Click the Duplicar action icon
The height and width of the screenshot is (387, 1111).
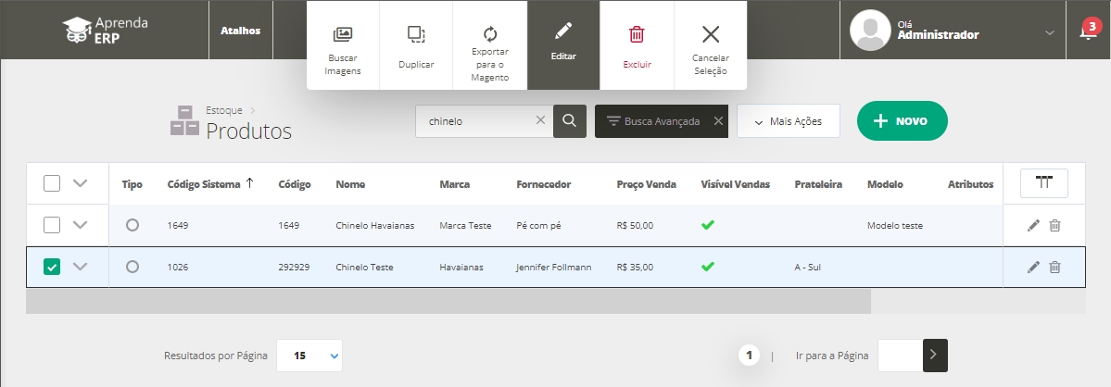point(416,35)
